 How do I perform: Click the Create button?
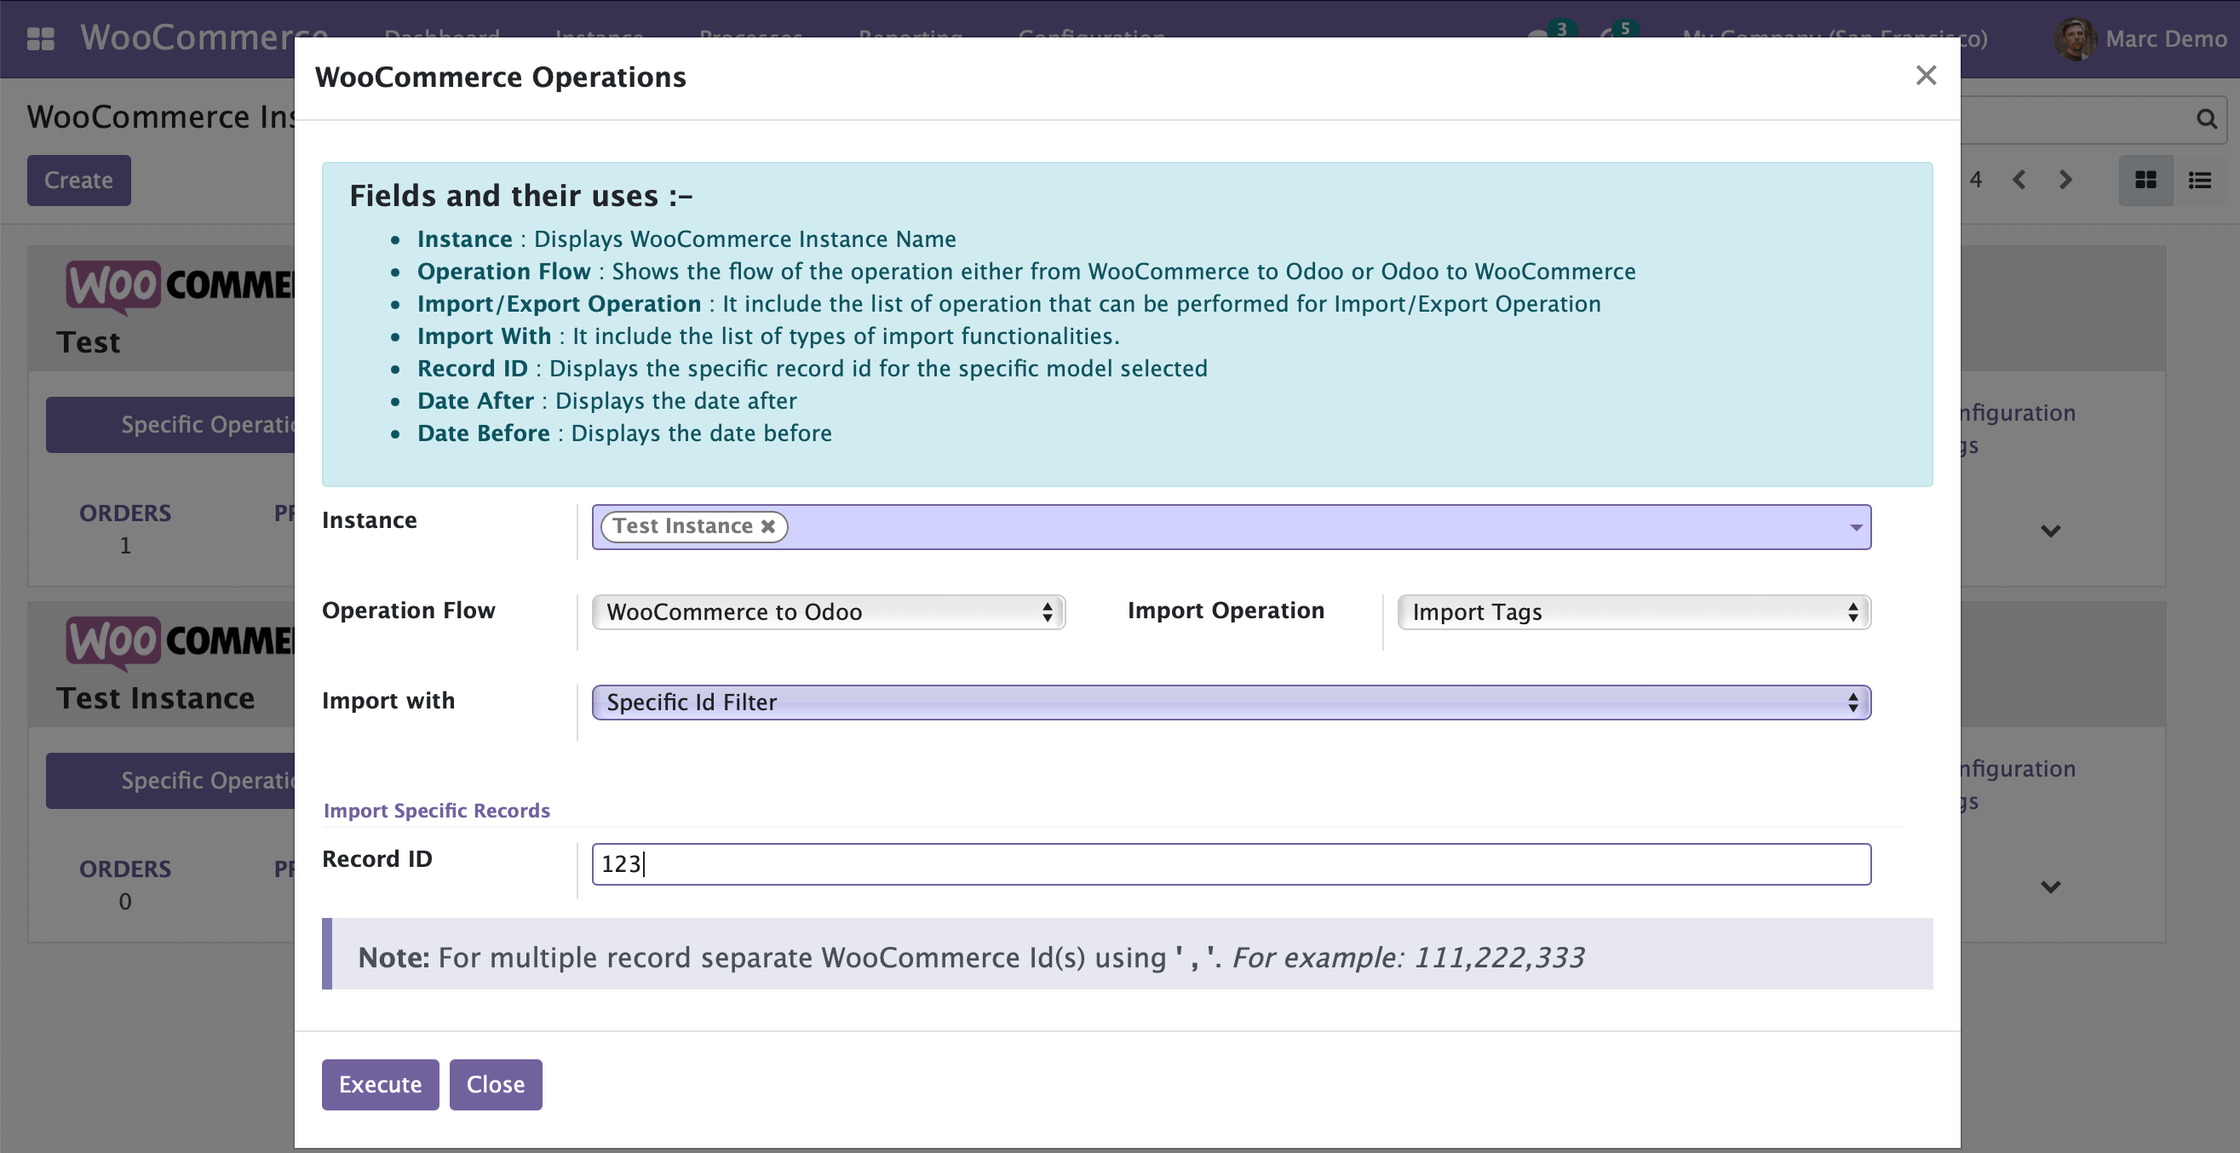[78, 180]
